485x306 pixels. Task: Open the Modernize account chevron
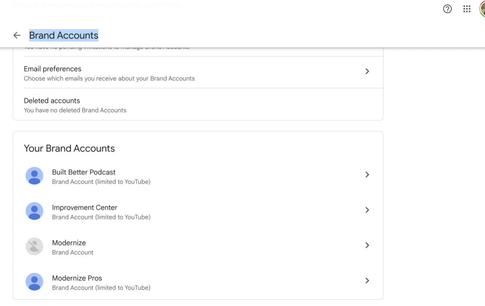pos(367,245)
